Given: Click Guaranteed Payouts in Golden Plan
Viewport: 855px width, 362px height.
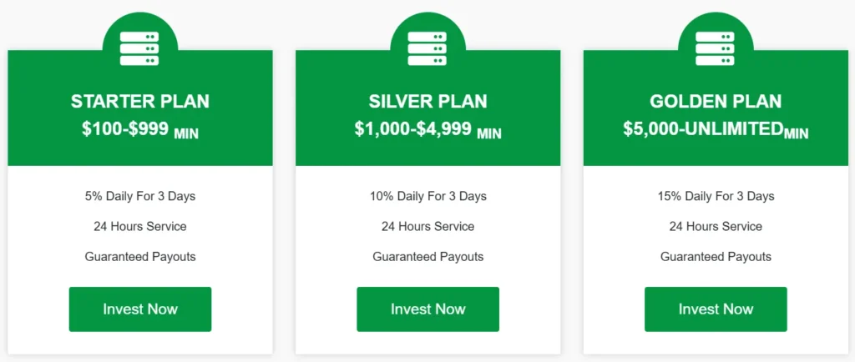Looking at the screenshot, I should [x=716, y=256].
